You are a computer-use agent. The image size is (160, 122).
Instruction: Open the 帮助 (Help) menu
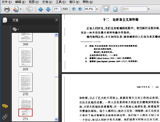click(x=88, y=2)
